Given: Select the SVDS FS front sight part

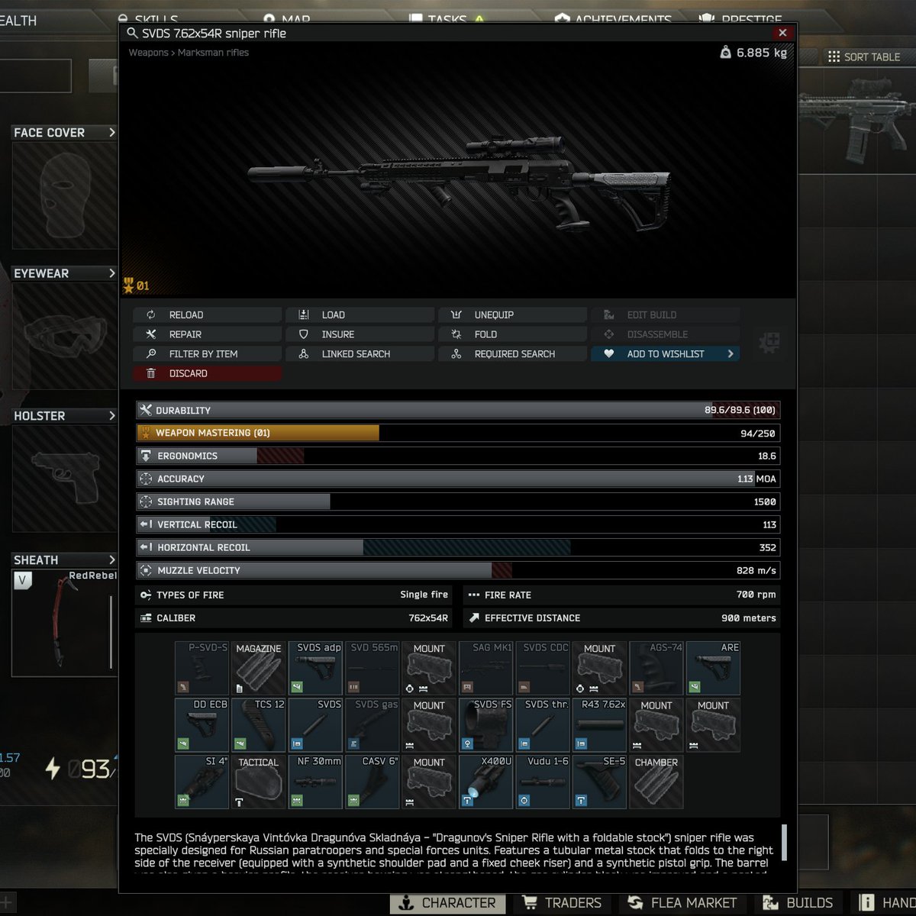Looking at the screenshot, I should click(486, 725).
